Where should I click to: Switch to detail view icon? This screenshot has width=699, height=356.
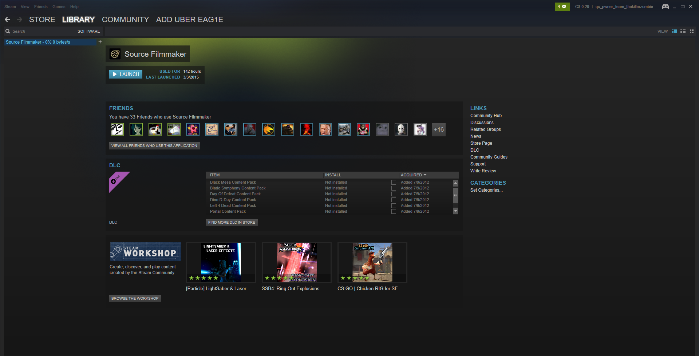(674, 31)
